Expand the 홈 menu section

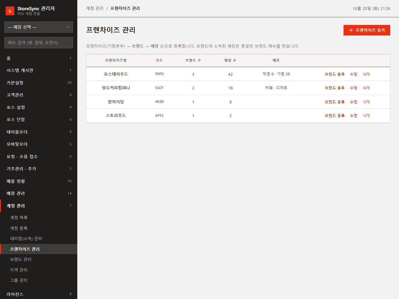tap(39, 58)
